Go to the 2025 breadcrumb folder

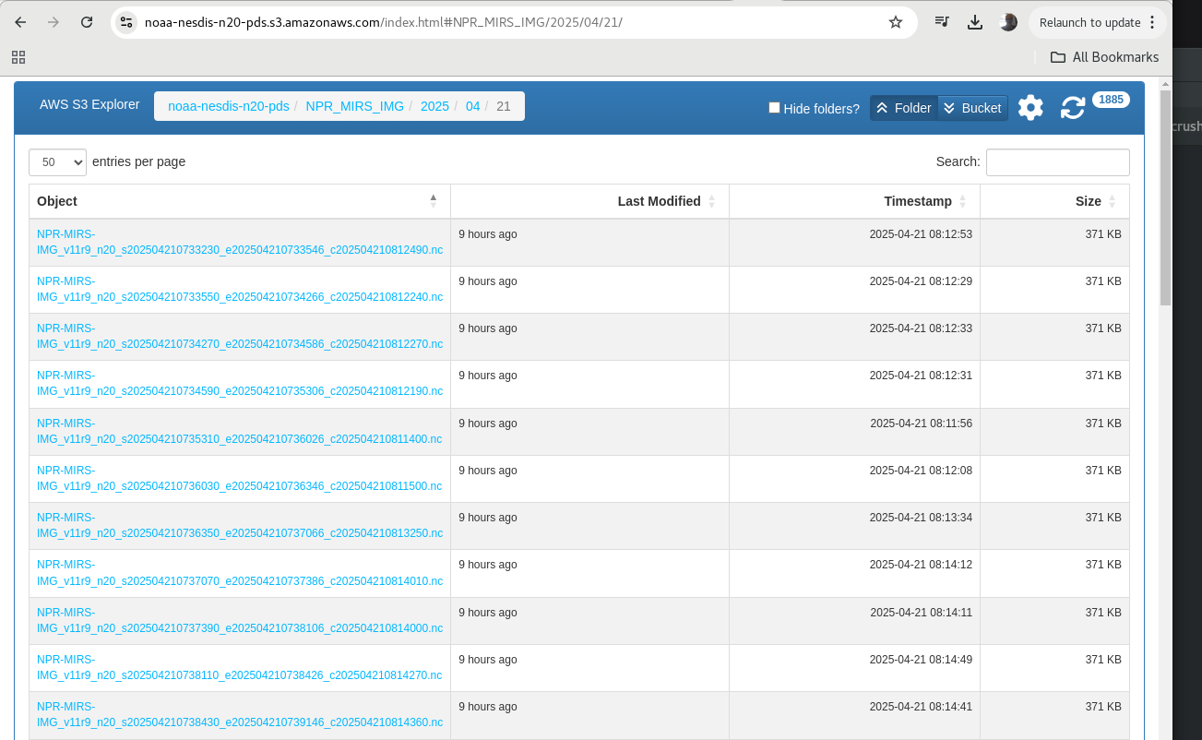point(434,106)
